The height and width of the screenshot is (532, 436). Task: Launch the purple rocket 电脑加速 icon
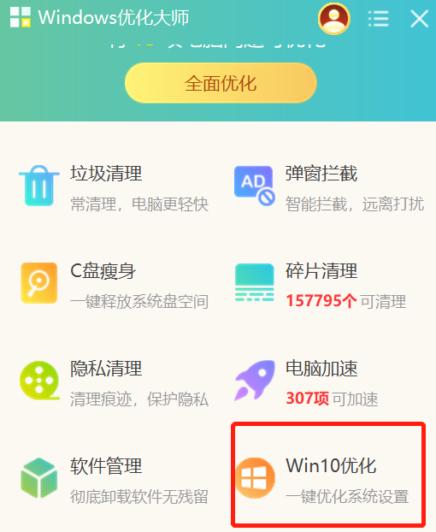[255, 380]
